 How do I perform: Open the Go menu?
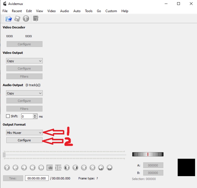pos(99,11)
